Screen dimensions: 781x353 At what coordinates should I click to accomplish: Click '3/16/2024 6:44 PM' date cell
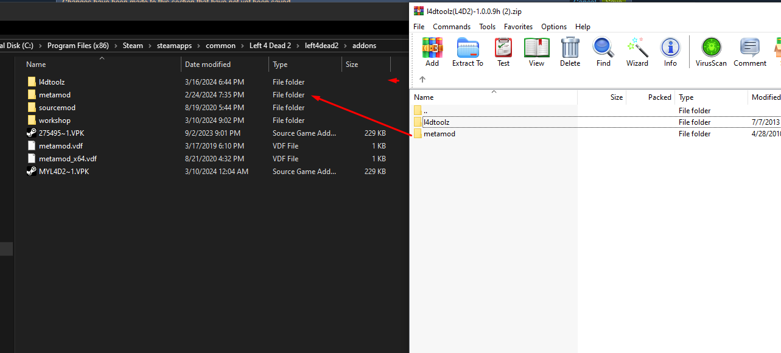point(214,82)
